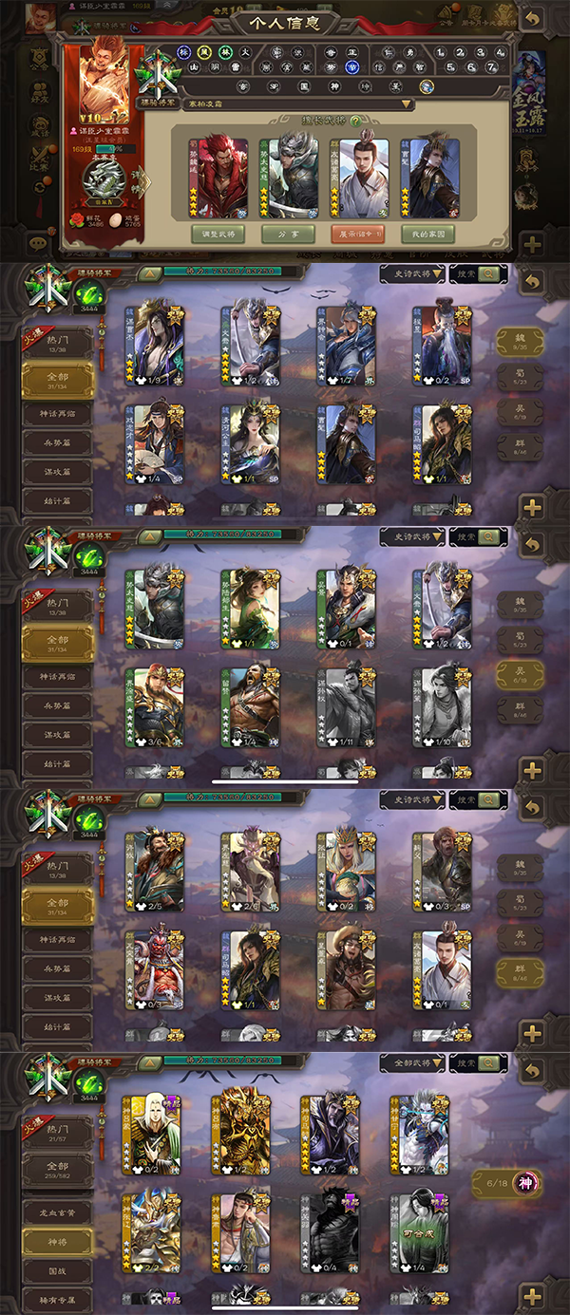Click the green question mark beside 擅长武将
This screenshot has width=570, height=1315.
(356, 122)
